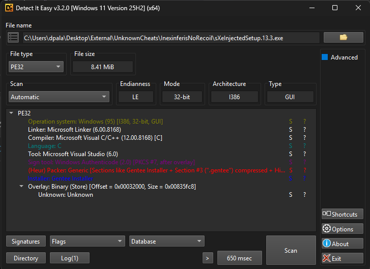Click ? link on Heur Packer row

click(305, 170)
